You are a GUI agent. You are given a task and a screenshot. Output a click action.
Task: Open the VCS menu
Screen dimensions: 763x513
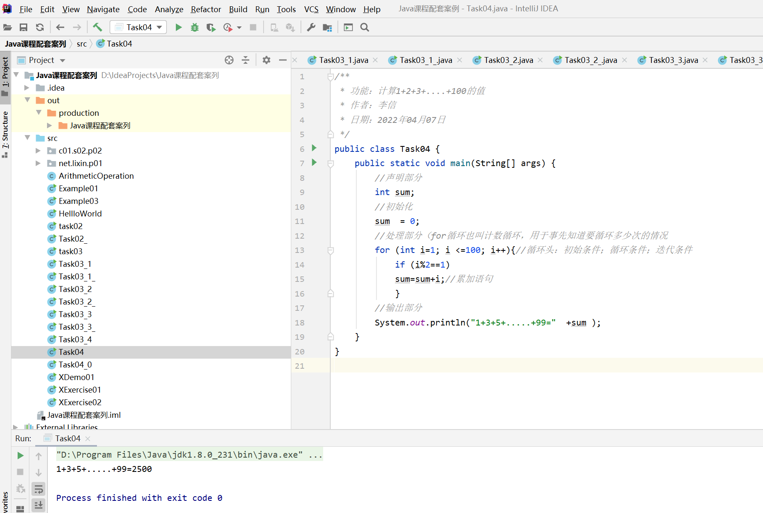(x=311, y=9)
